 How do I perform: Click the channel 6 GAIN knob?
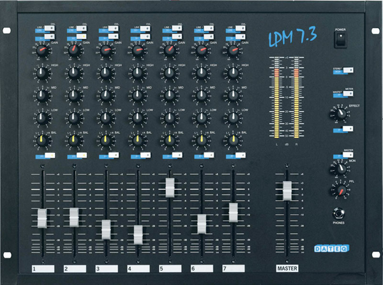point(201,50)
